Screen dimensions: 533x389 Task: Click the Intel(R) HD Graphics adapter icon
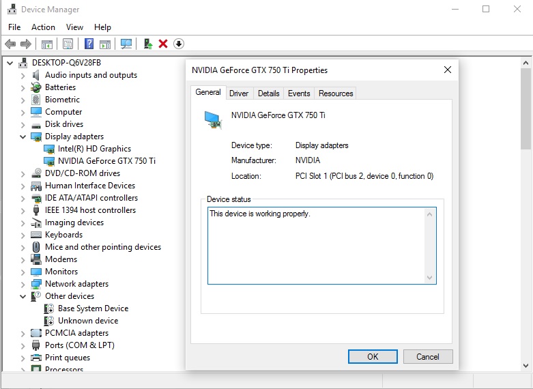pyautogui.click(x=49, y=149)
